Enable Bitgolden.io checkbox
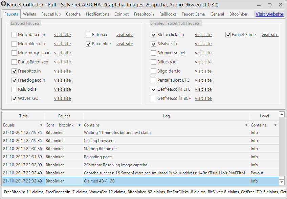 tap(153, 71)
